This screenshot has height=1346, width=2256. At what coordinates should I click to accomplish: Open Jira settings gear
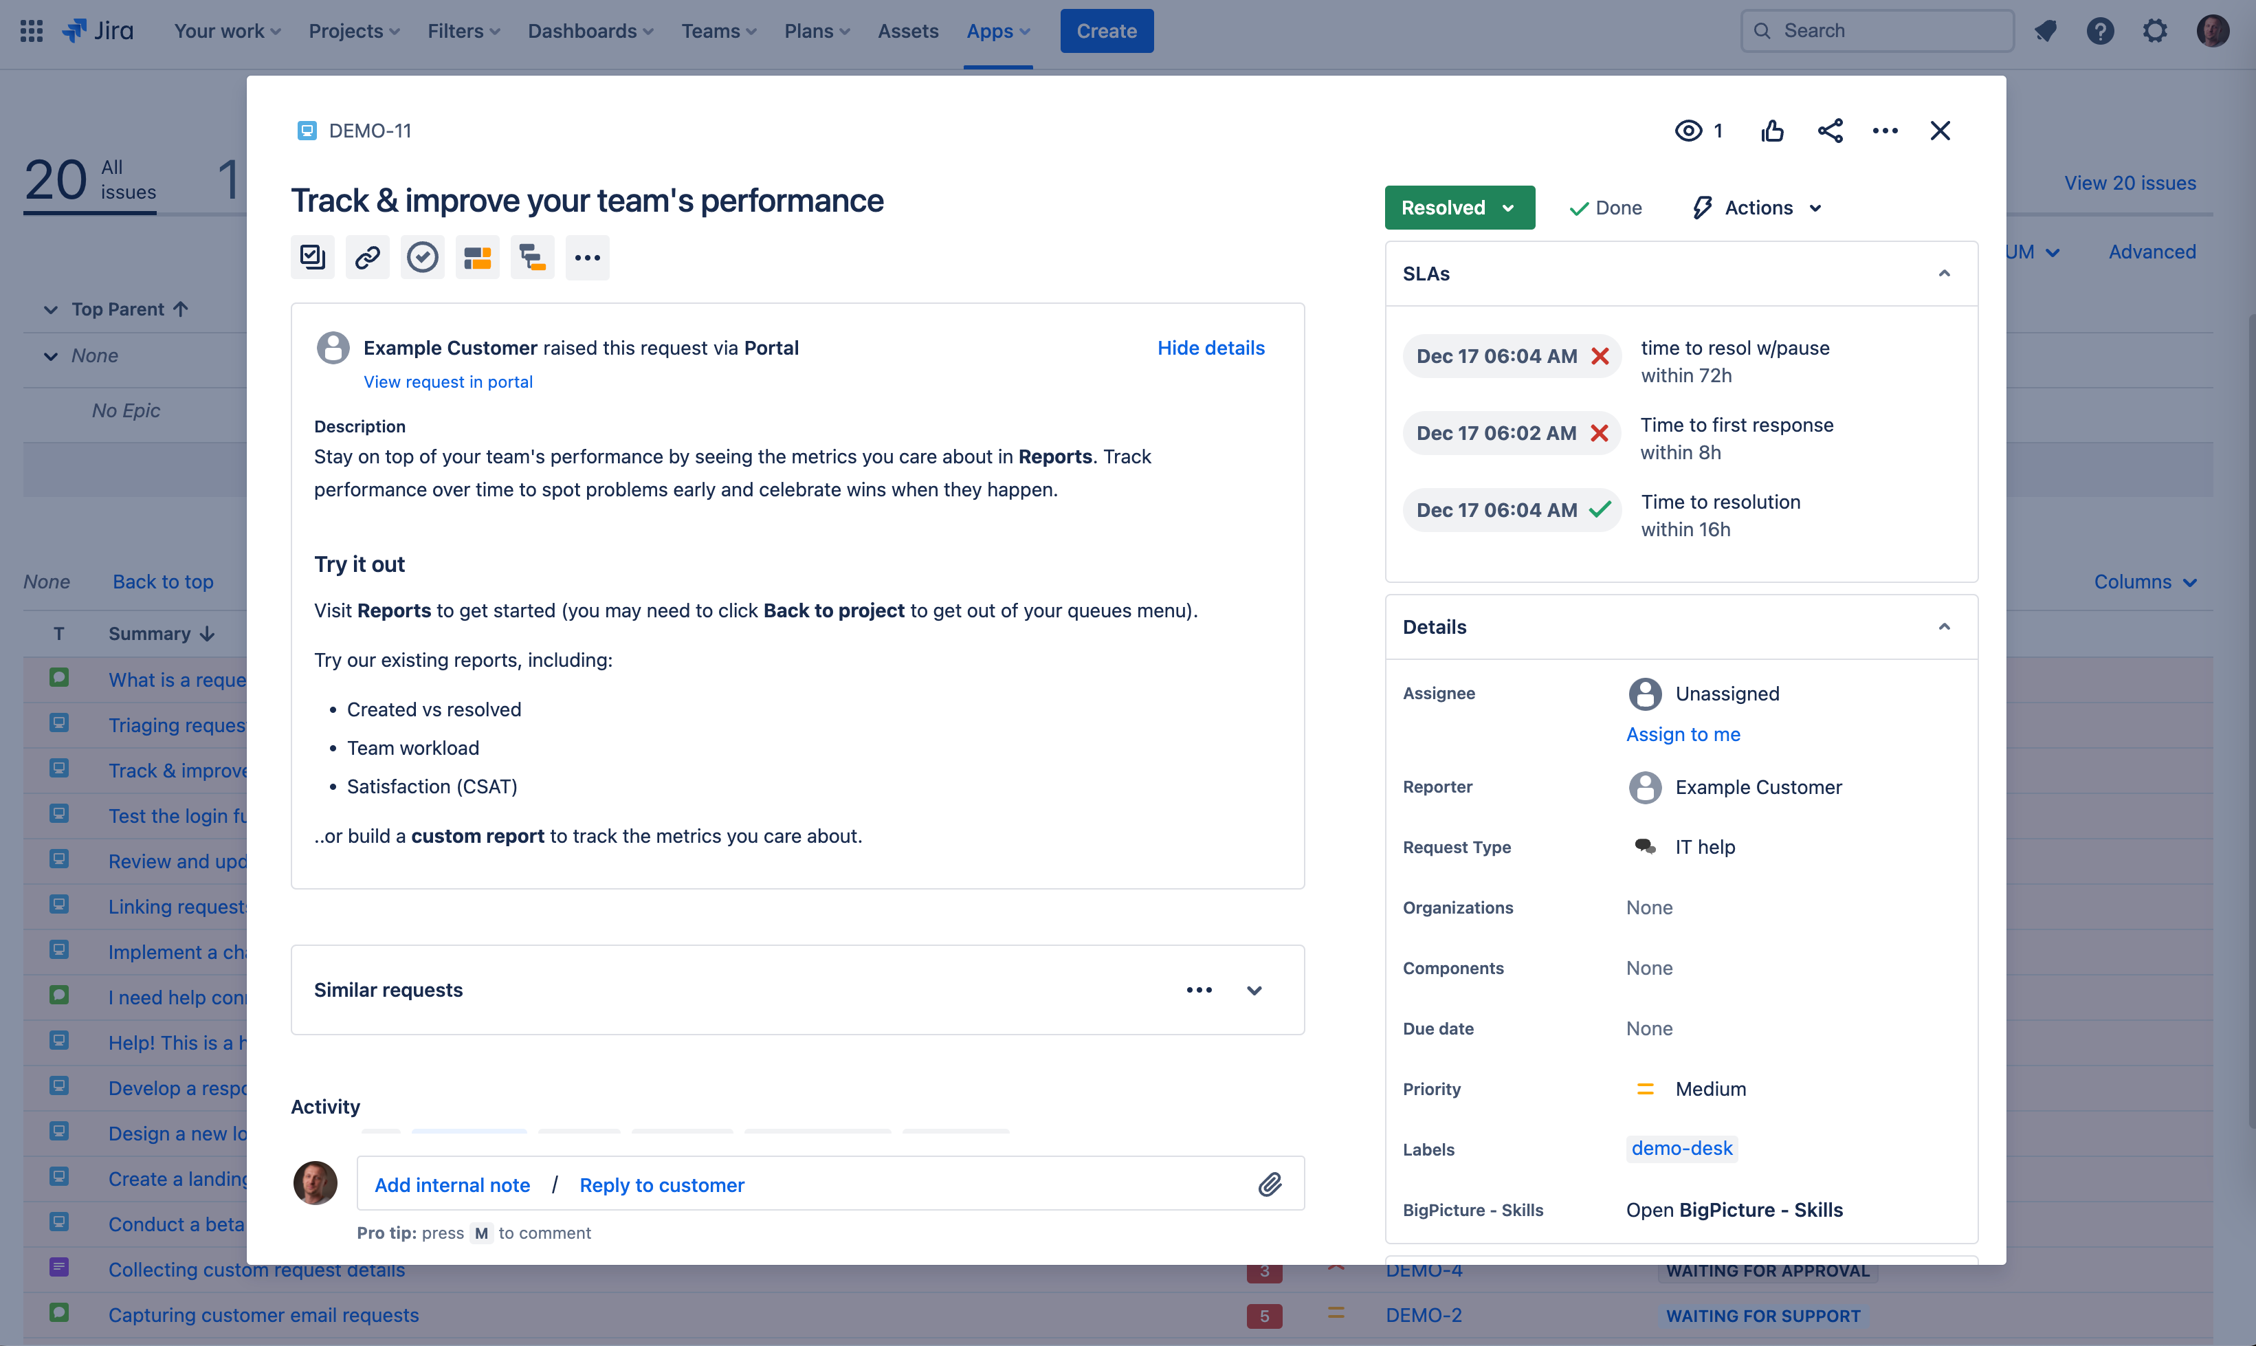2154,31
